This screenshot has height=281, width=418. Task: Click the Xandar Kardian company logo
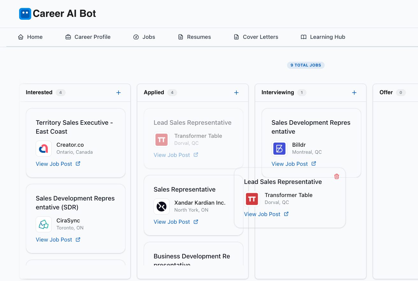[x=162, y=207]
